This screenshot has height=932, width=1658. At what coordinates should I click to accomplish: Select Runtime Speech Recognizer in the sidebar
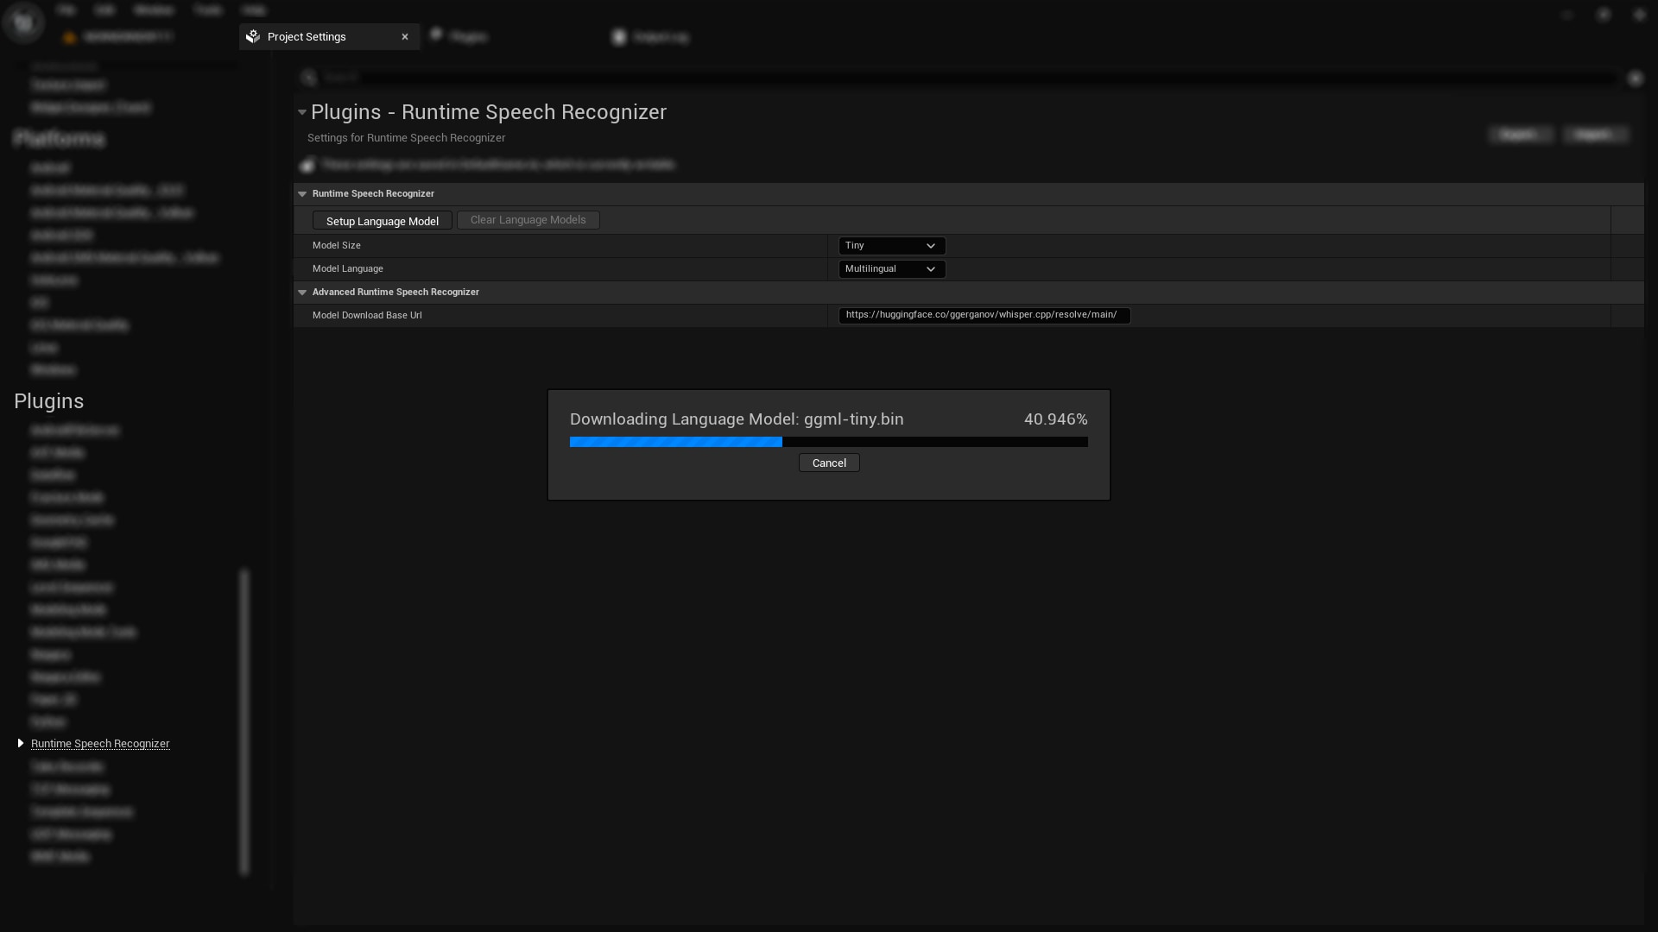tap(99, 743)
